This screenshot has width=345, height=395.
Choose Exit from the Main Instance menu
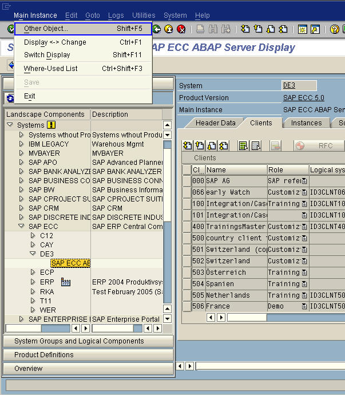click(83, 96)
